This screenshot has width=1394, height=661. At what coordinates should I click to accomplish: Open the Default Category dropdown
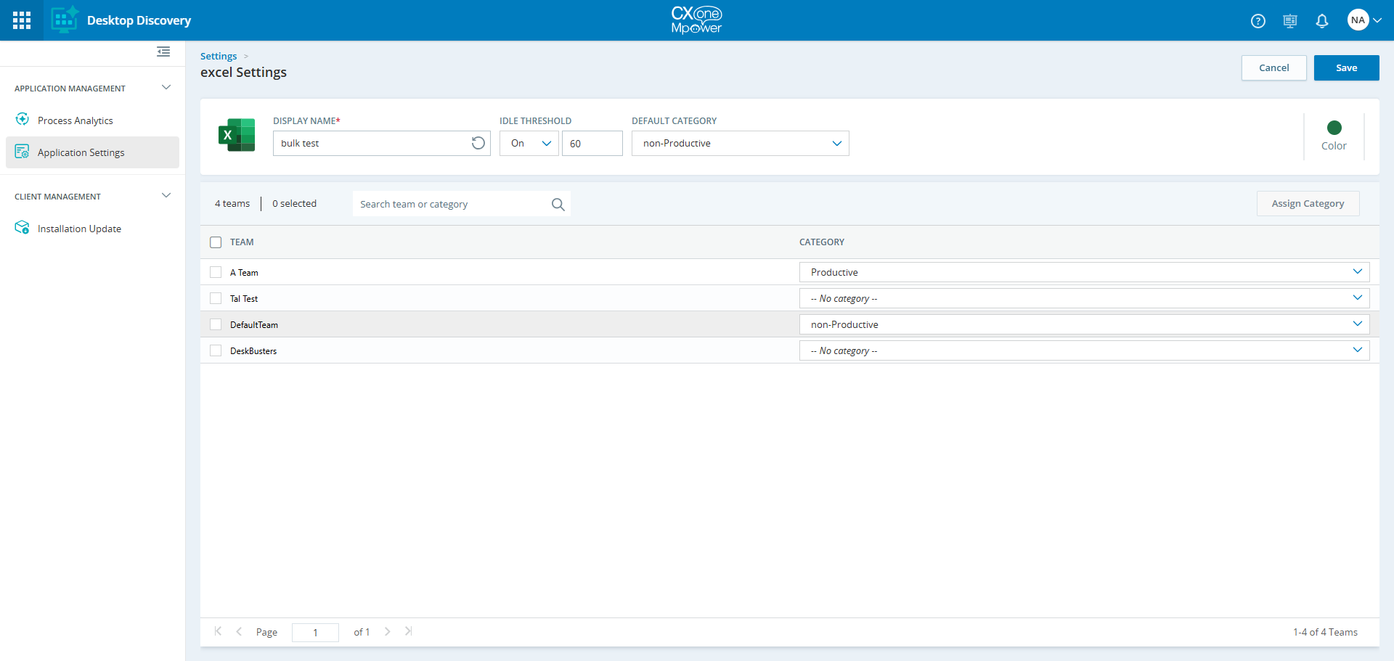740,143
